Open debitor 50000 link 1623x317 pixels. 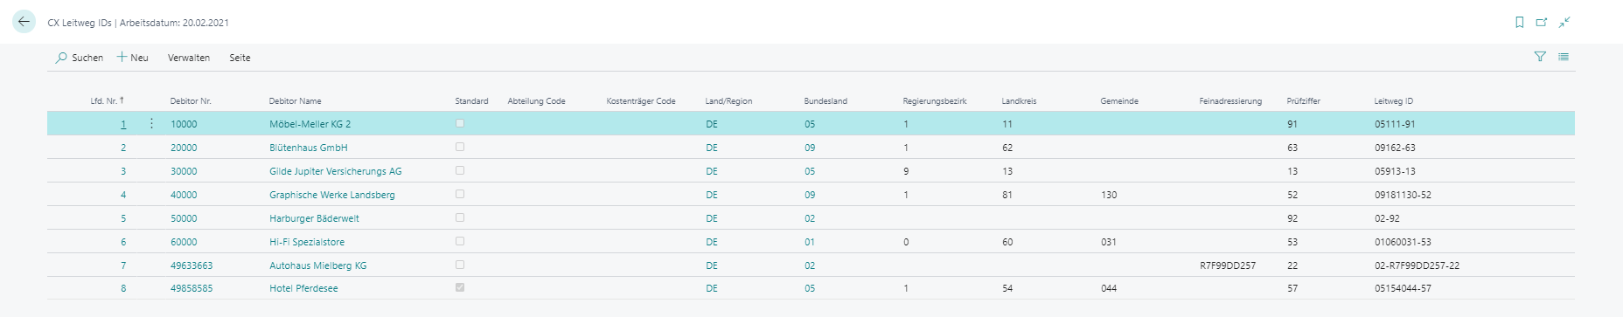(184, 218)
